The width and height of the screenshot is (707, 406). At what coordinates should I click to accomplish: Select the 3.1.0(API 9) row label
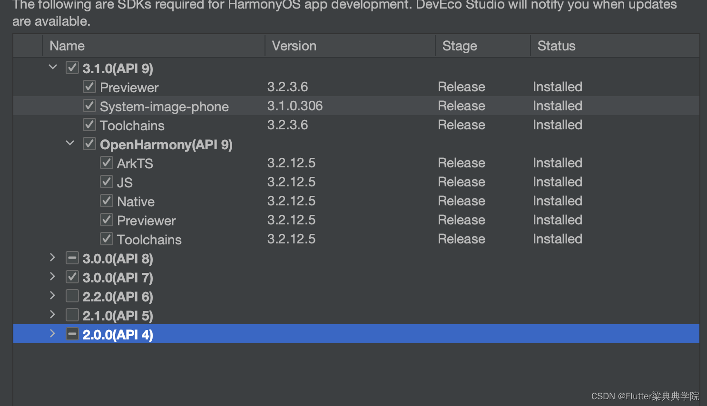click(x=118, y=68)
